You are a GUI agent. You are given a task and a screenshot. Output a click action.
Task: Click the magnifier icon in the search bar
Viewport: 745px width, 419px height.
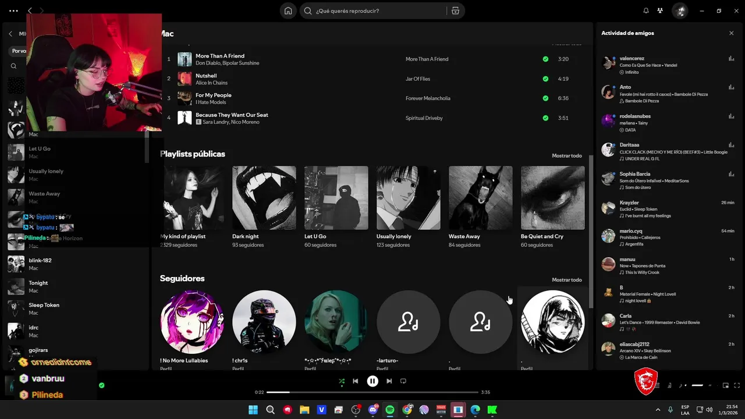tap(308, 10)
